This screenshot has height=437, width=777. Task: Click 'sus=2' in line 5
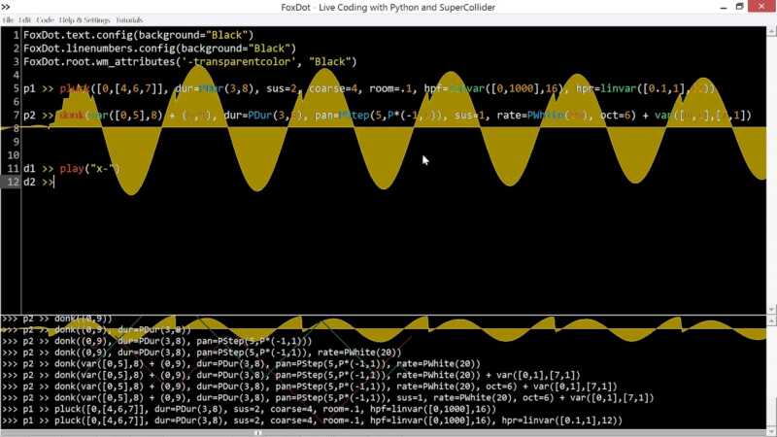pos(282,88)
